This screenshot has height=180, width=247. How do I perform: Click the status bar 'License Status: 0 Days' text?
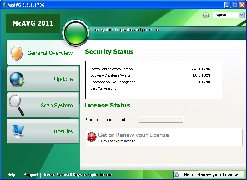pyautogui.click(x=77, y=175)
